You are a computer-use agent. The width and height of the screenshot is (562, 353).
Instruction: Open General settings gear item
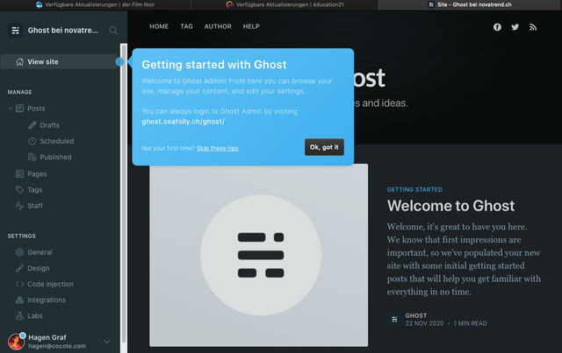tap(40, 252)
